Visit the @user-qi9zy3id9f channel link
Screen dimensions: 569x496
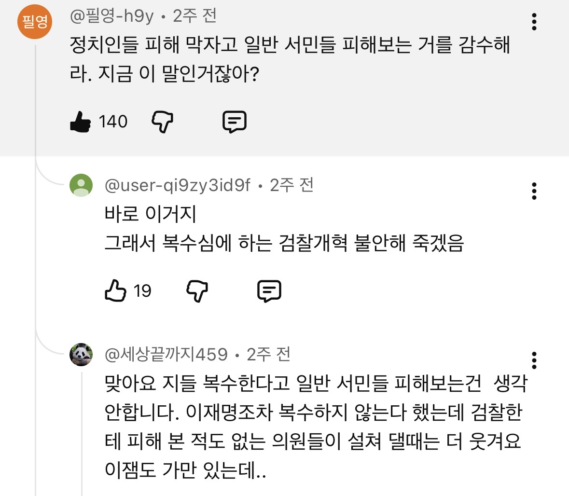click(178, 185)
